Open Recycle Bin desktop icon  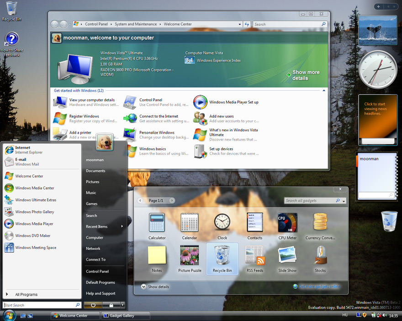11,11
